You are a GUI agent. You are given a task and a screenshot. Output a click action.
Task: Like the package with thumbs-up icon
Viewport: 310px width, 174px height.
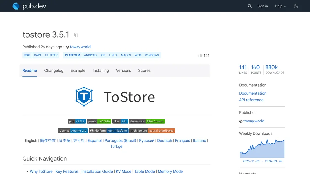pyautogui.click(x=200, y=55)
